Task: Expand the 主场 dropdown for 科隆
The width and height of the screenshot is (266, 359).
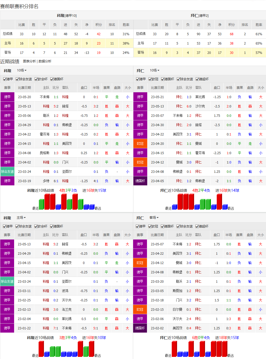Action: coord(21,218)
